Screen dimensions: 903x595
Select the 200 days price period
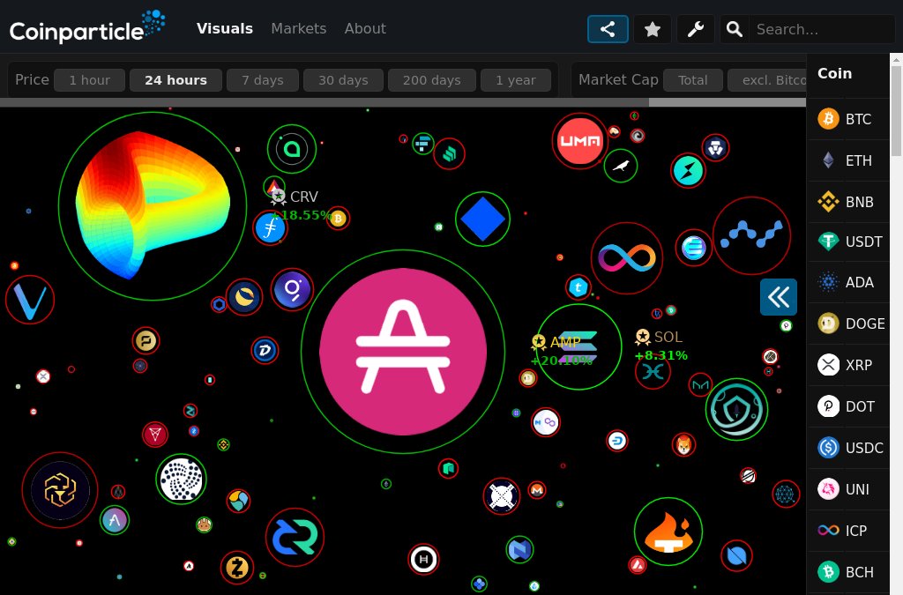pos(432,80)
